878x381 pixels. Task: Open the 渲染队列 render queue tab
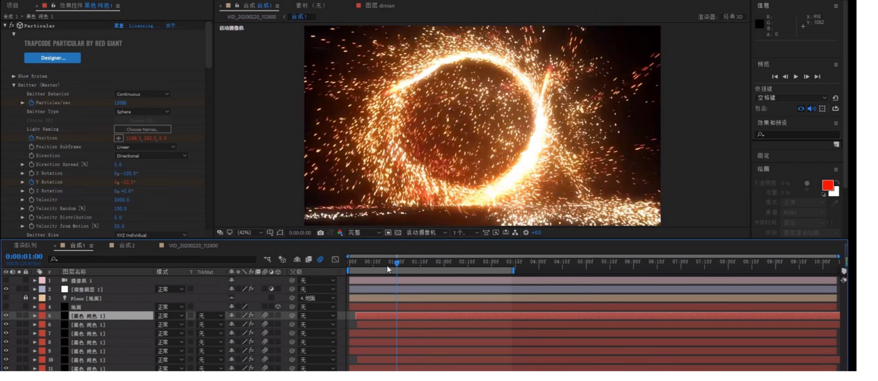click(x=25, y=246)
